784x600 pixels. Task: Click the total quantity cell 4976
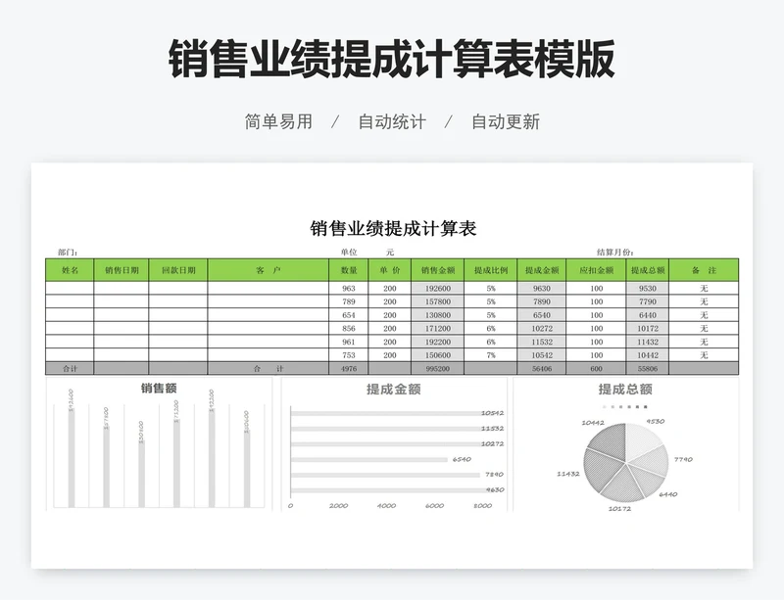[349, 369]
